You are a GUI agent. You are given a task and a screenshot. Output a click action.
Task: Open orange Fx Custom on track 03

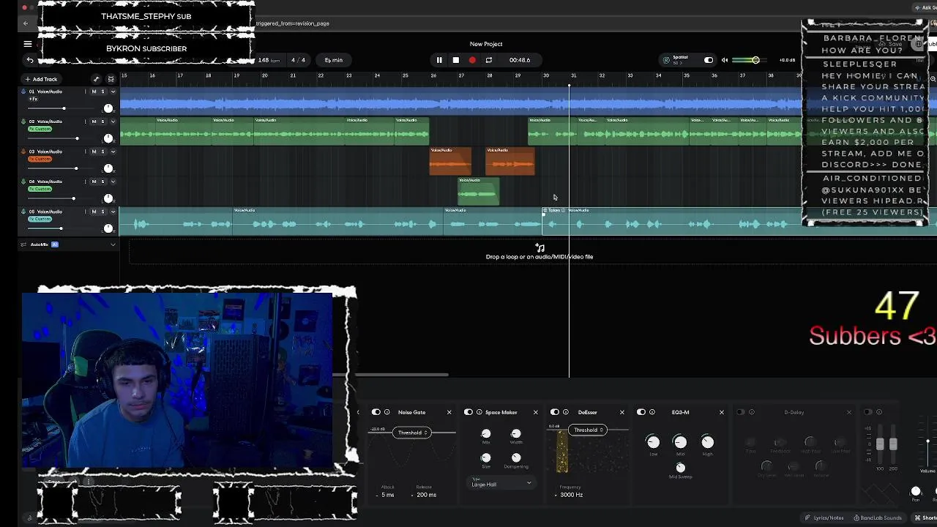[x=40, y=159]
